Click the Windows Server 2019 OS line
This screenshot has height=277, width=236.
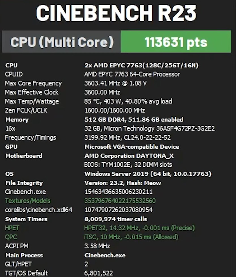point(147,174)
